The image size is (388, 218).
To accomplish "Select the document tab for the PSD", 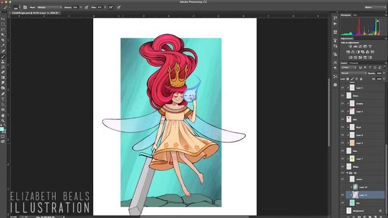I will pos(35,13).
